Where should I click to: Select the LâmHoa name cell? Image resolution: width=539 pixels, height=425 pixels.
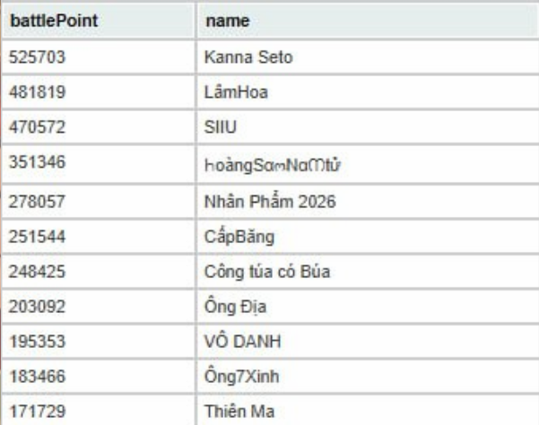(x=230, y=91)
